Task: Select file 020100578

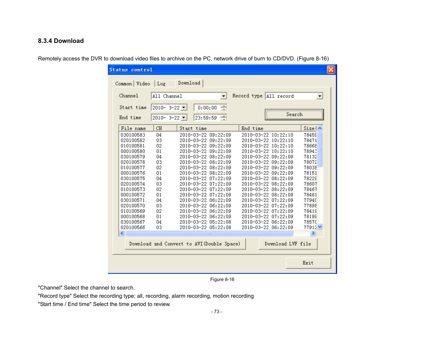Action: 133,162
